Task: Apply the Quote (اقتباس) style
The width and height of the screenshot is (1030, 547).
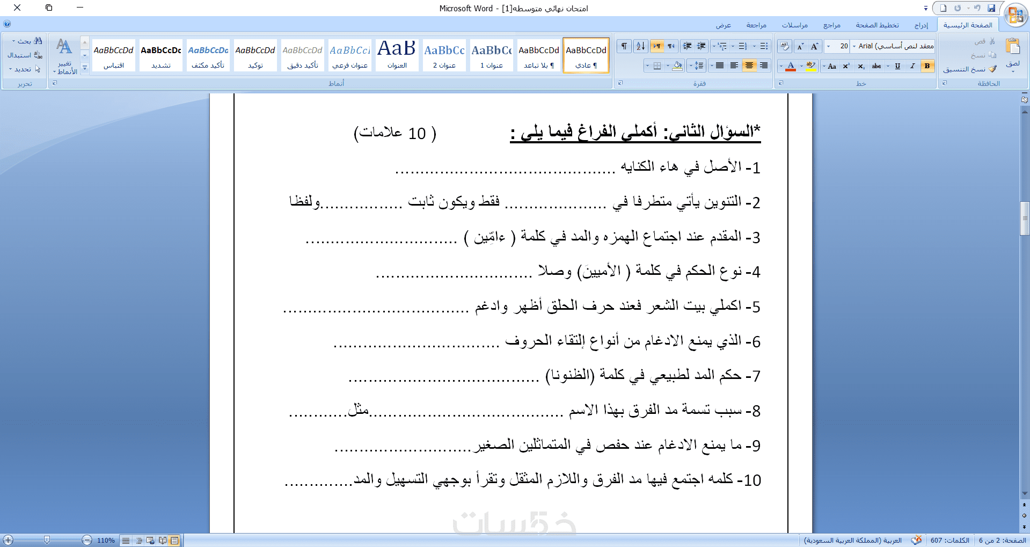Action: 114,55
